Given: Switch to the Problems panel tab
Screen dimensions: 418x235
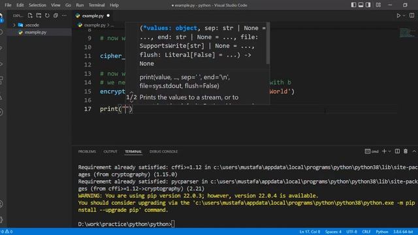Looking at the screenshot, I should point(87,151).
